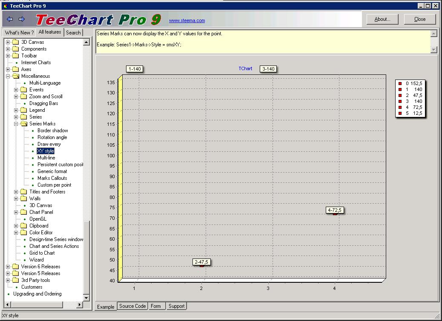Collapse the Miscellaneous tree node
Viewport: 442px width, 321px height.
coord(8,76)
